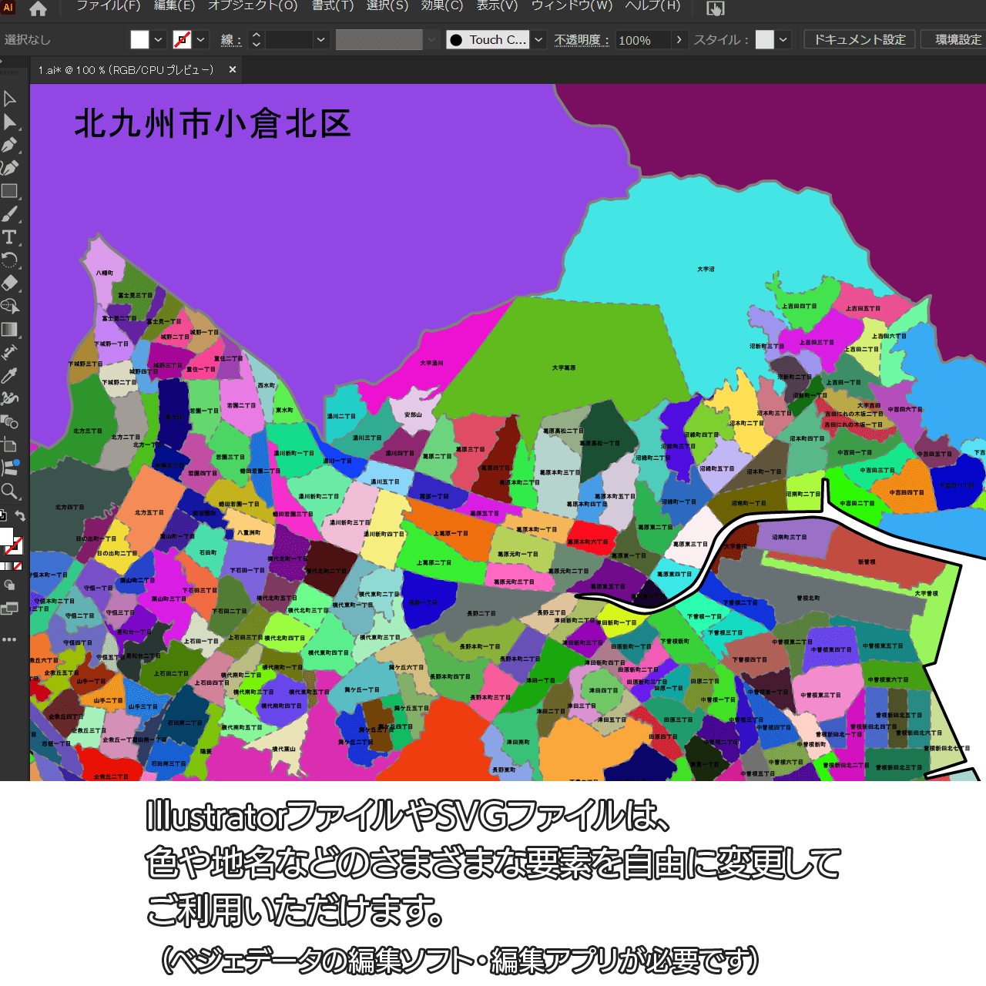Go to the Home screen
Image resolution: width=986 pixels, height=986 pixels.
coord(38,8)
